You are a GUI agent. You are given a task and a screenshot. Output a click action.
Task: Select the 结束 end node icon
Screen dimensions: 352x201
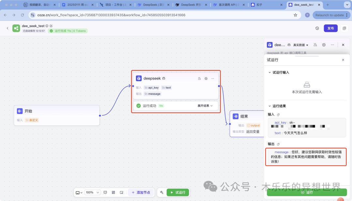236,116
